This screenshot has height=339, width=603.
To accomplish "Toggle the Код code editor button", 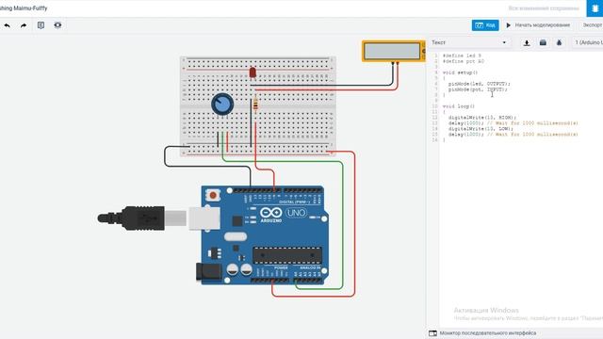I will point(485,25).
